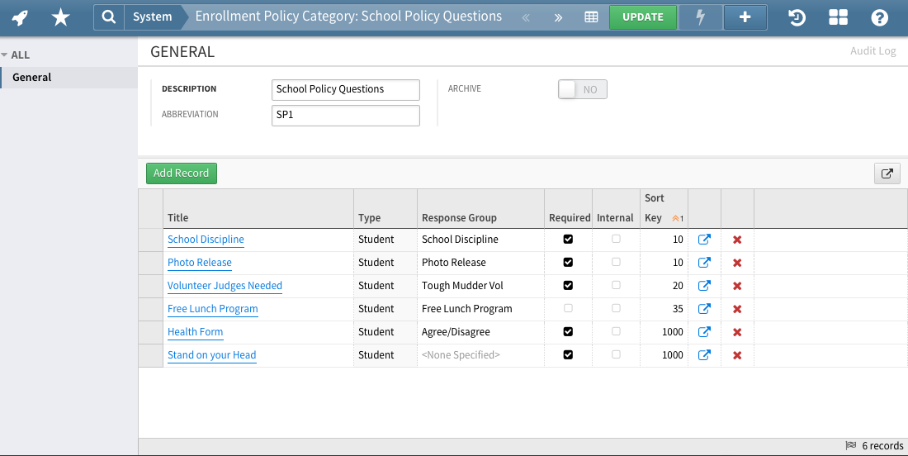
Task: Go to next record with double-right arrows
Action: (558, 17)
